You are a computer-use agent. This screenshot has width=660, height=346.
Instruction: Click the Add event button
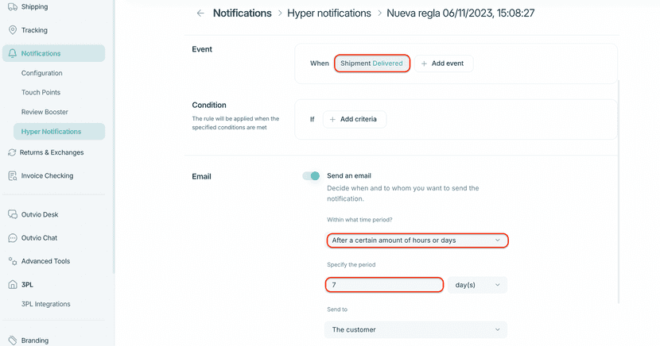coord(443,63)
